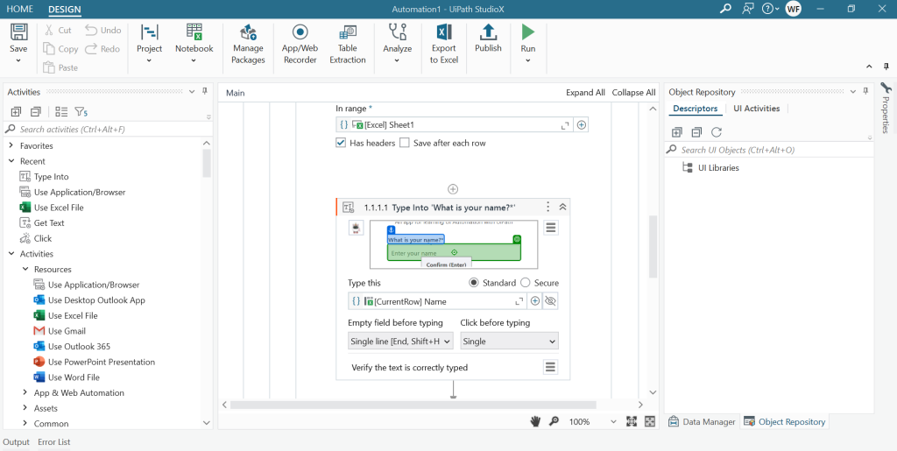Start Table Extraction

click(x=347, y=45)
